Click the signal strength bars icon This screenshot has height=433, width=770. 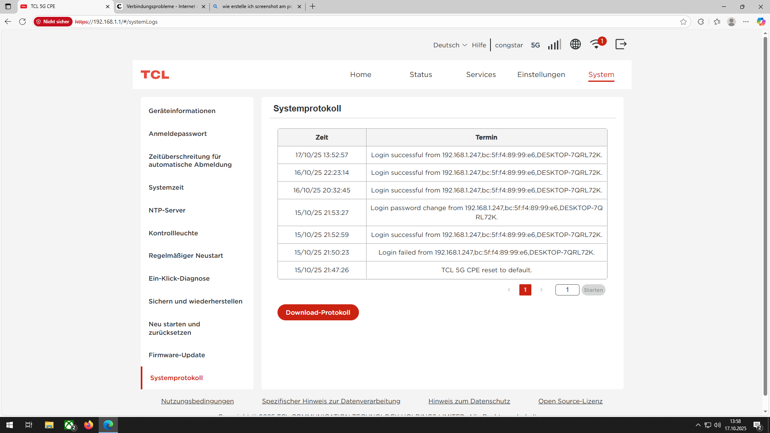click(x=554, y=45)
